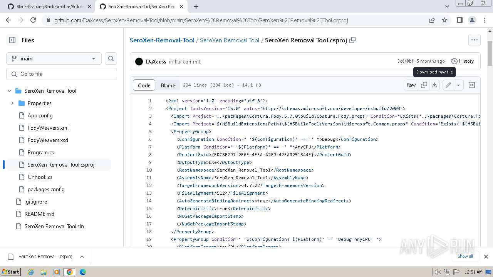The width and height of the screenshot is (493, 277).
Task: Download raw file icon
Action: pos(434,85)
